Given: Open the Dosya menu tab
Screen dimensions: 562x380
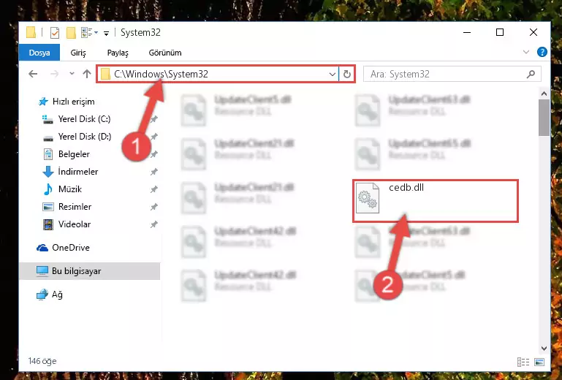Looking at the screenshot, I should point(39,53).
